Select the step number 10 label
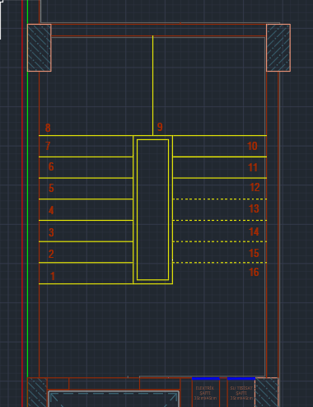The width and height of the screenshot is (313, 407). click(x=252, y=146)
